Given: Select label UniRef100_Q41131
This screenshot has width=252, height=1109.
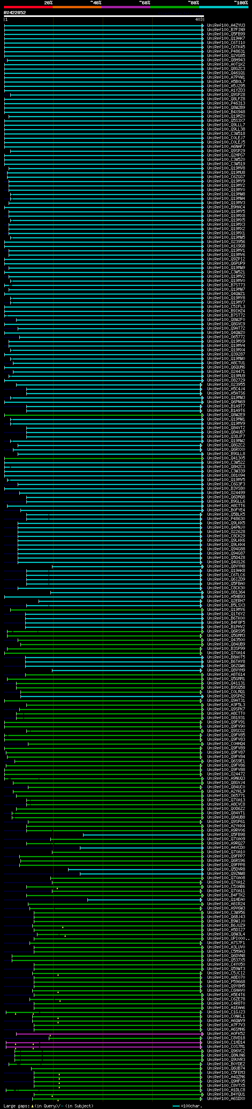Looking at the screenshot, I should point(226,683).
